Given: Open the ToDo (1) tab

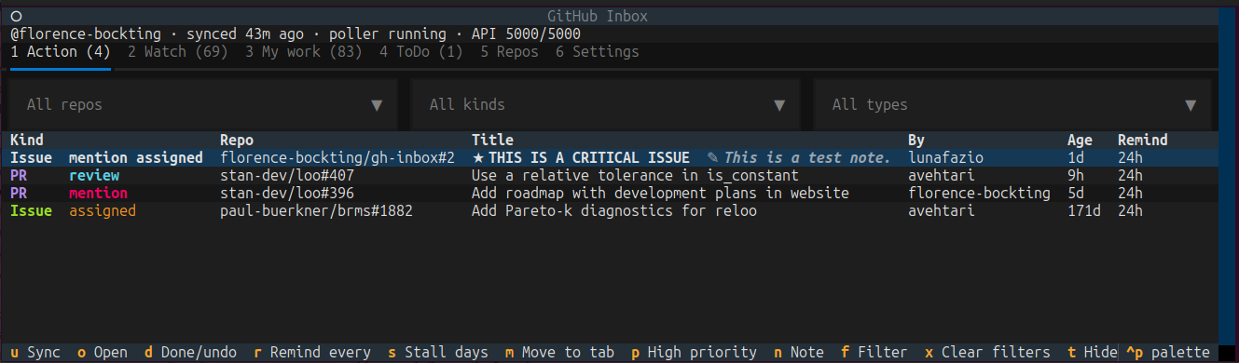Looking at the screenshot, I should 421,52.
